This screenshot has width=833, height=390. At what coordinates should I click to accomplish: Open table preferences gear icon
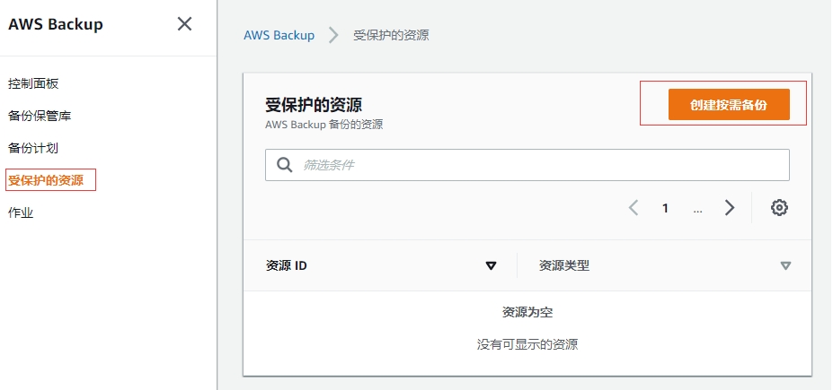click(779, 208)
